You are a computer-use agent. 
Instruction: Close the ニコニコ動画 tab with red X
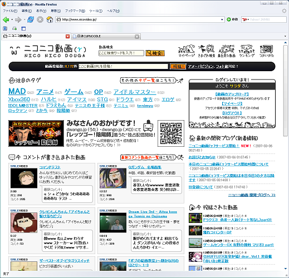point(67,37)
